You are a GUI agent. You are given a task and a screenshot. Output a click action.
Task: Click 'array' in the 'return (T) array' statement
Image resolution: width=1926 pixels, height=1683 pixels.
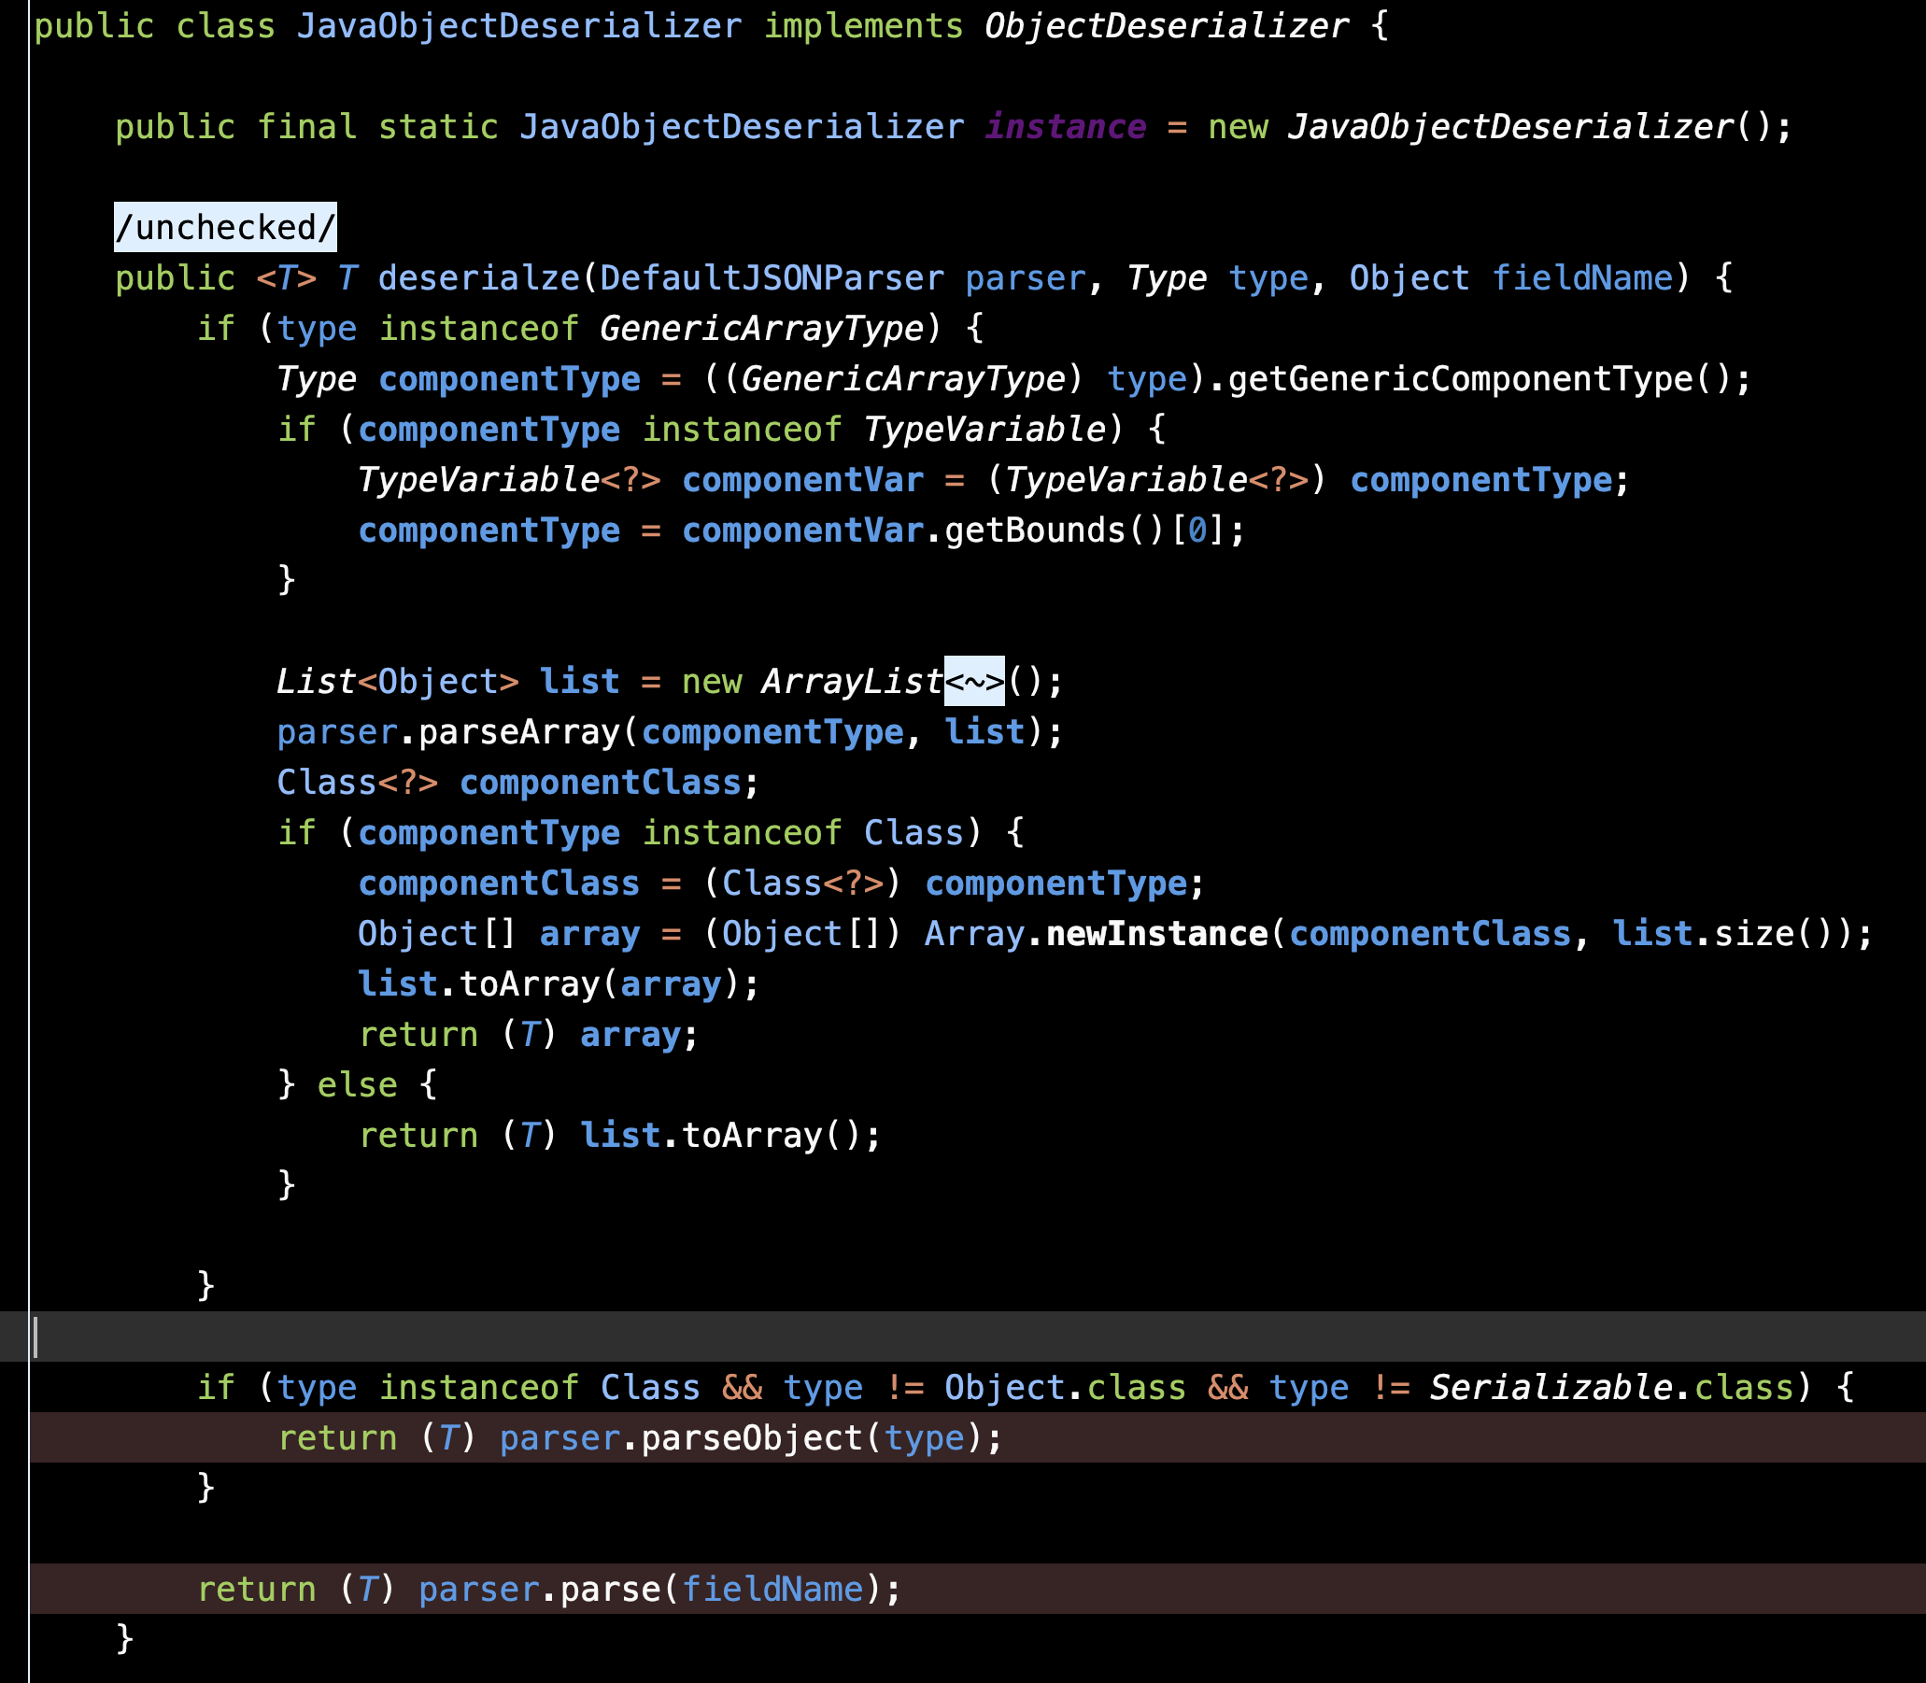(630, 1034)
